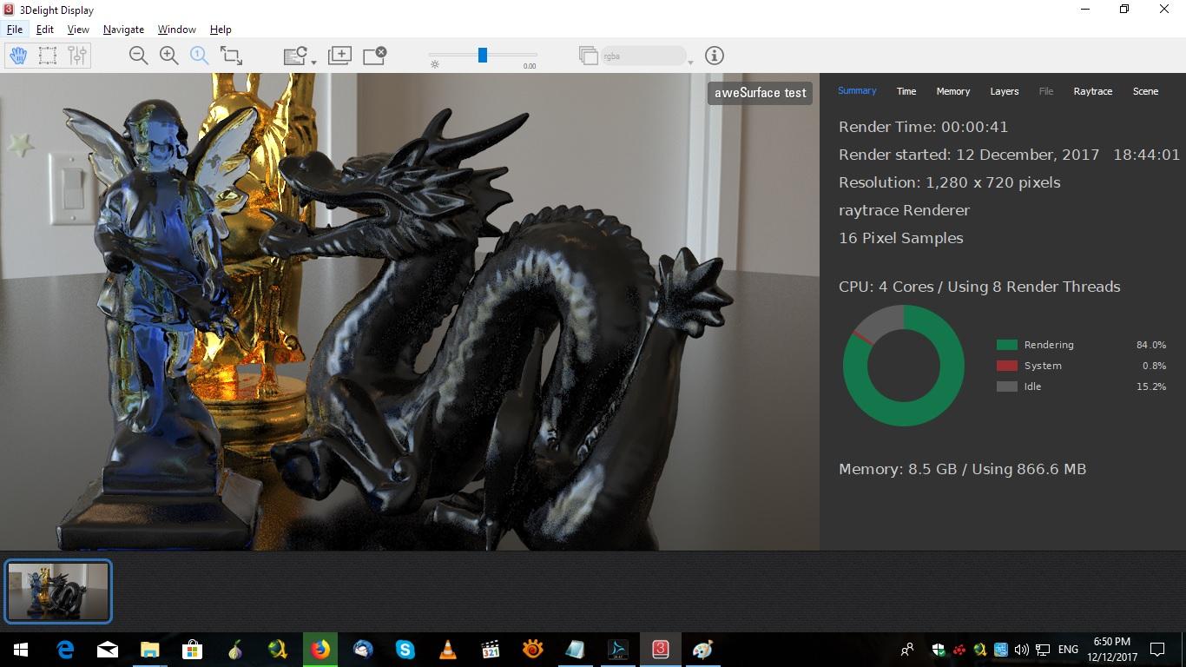This screenshot has width=1186, height=667.
Task: Toggle the render information panel
Action: click(715, 56)
